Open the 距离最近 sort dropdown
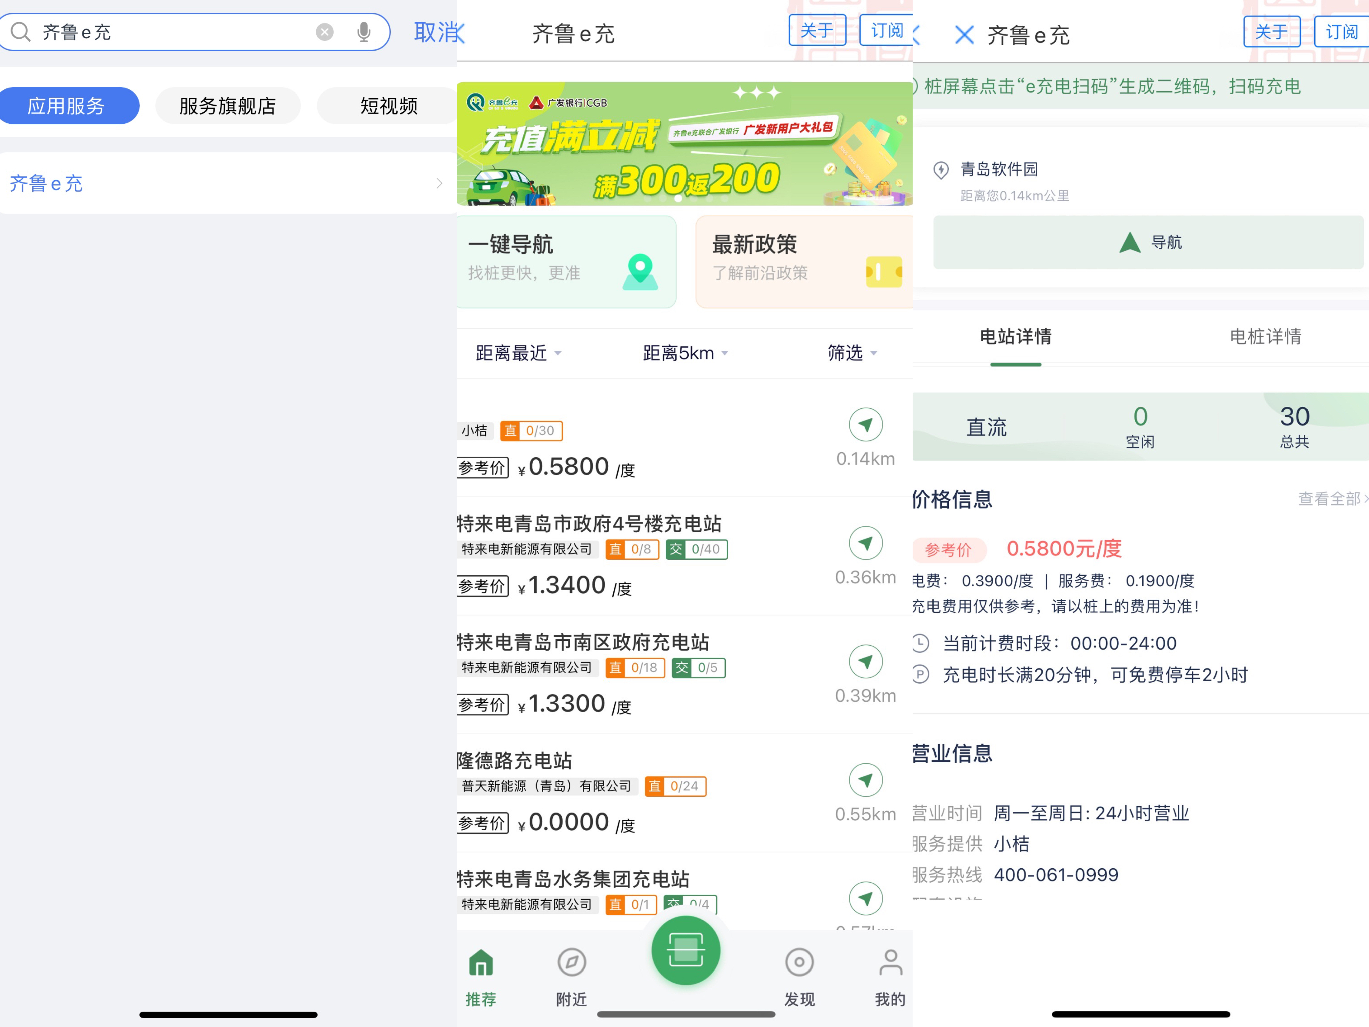Screen dimensions: 1369x1027 coord(519,353)
